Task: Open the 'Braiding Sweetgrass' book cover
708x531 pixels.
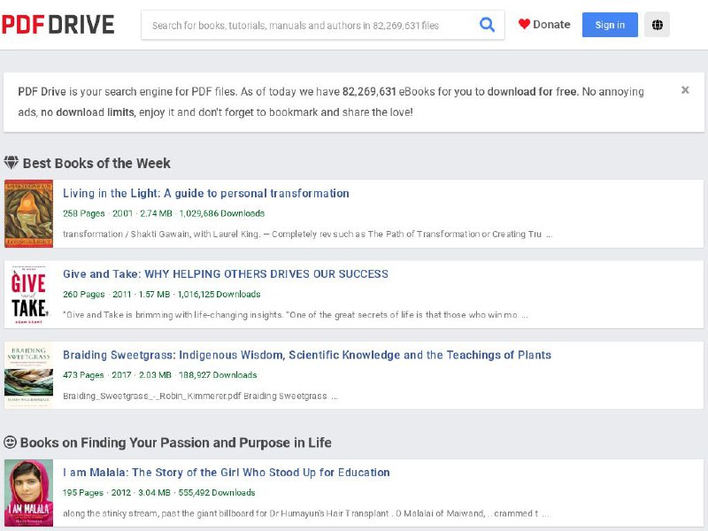Action: pos(28,375)
